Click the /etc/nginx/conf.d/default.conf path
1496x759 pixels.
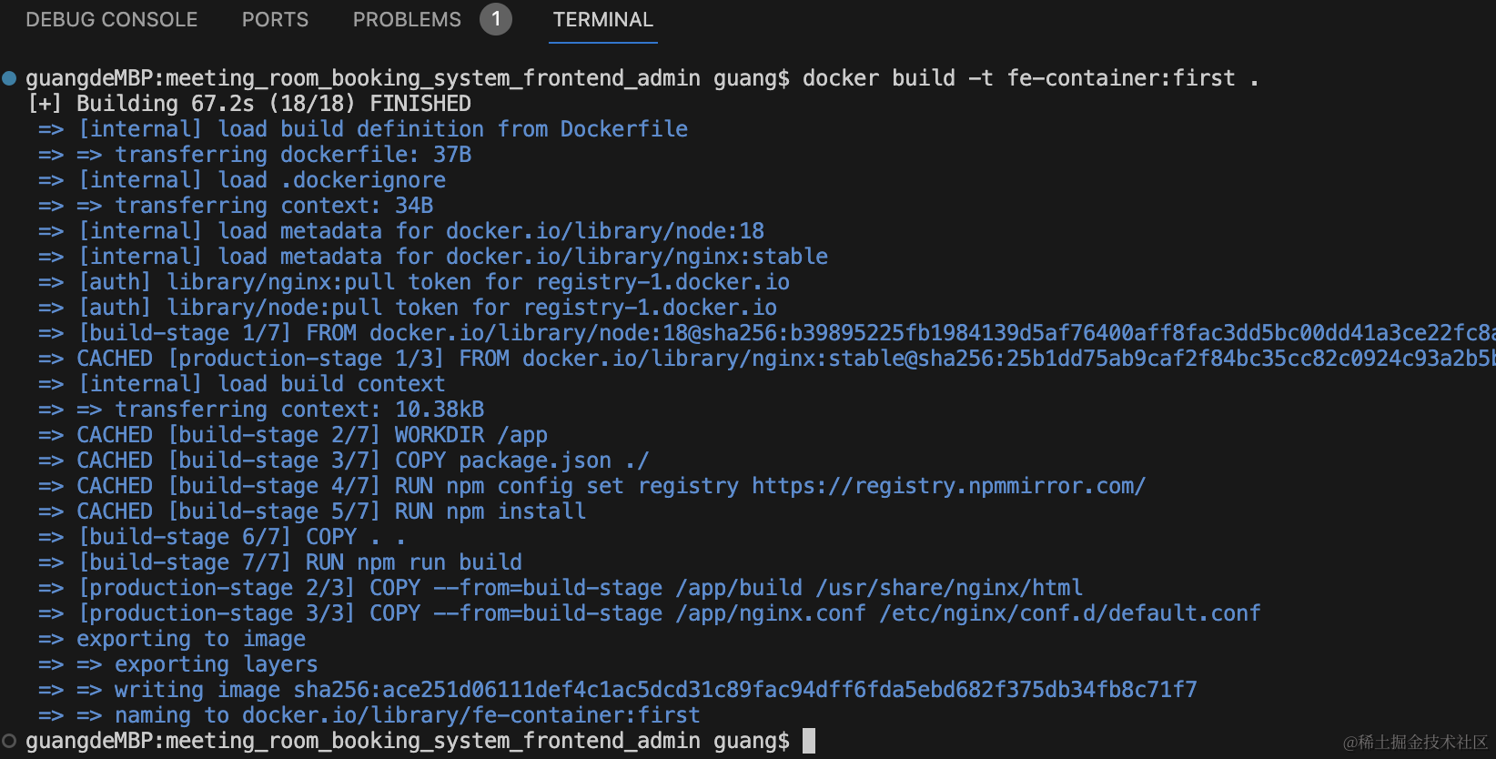1069,613
